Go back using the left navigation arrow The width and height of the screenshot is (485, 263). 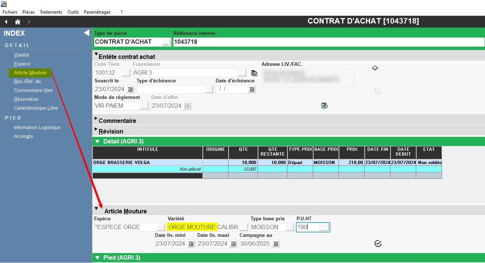6,22
